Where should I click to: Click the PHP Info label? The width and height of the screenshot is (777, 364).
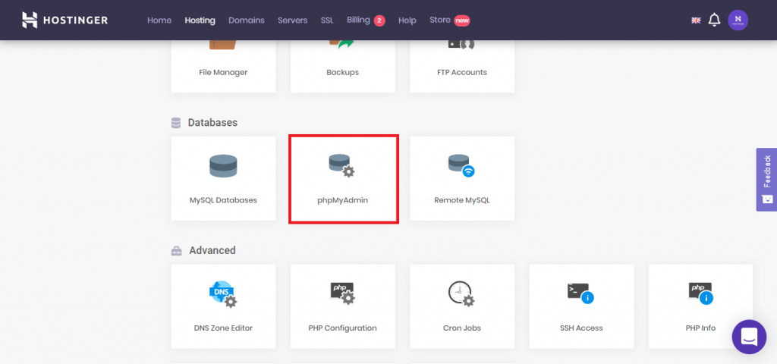[700, 328]
